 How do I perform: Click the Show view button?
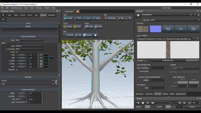(78, 18)
